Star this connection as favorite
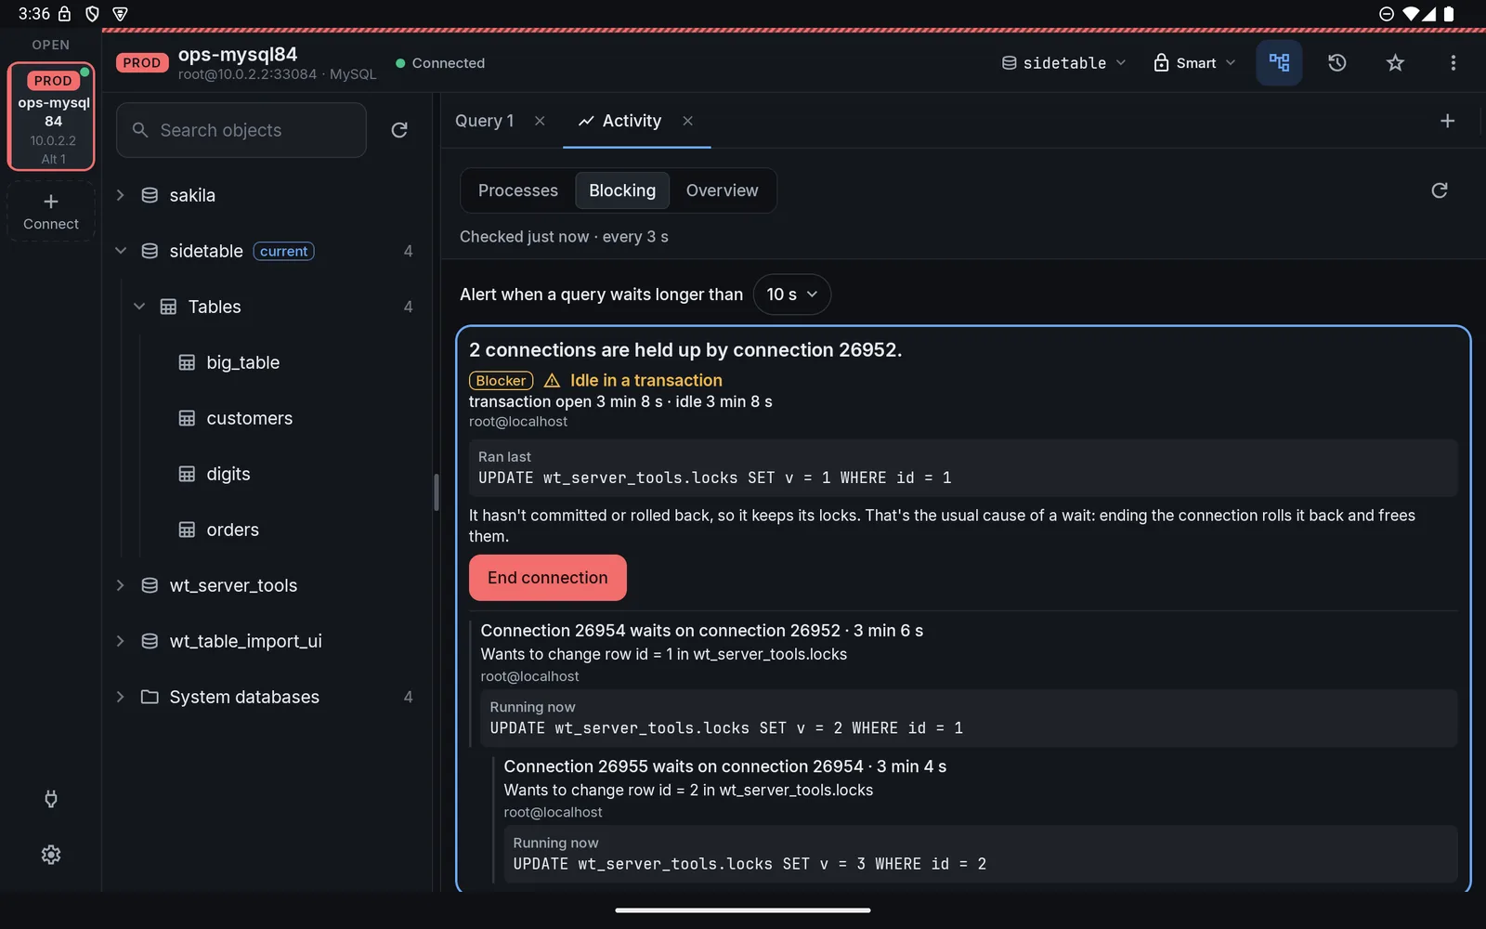 (x=1395, y=63)
